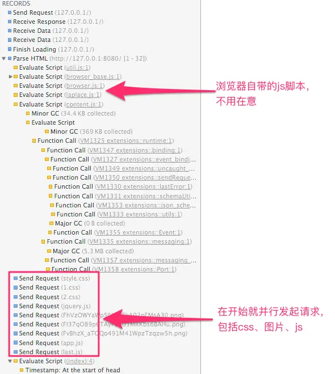Collapse the Evaluate Script (index):4 record
This screenshot has width=335, height=374.
10,361
